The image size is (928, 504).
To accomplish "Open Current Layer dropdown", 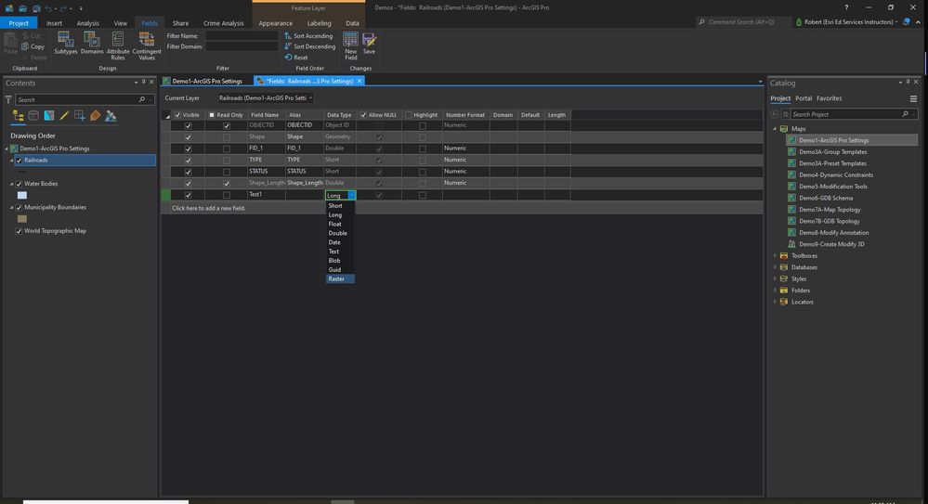I will (x=265, y=97).
